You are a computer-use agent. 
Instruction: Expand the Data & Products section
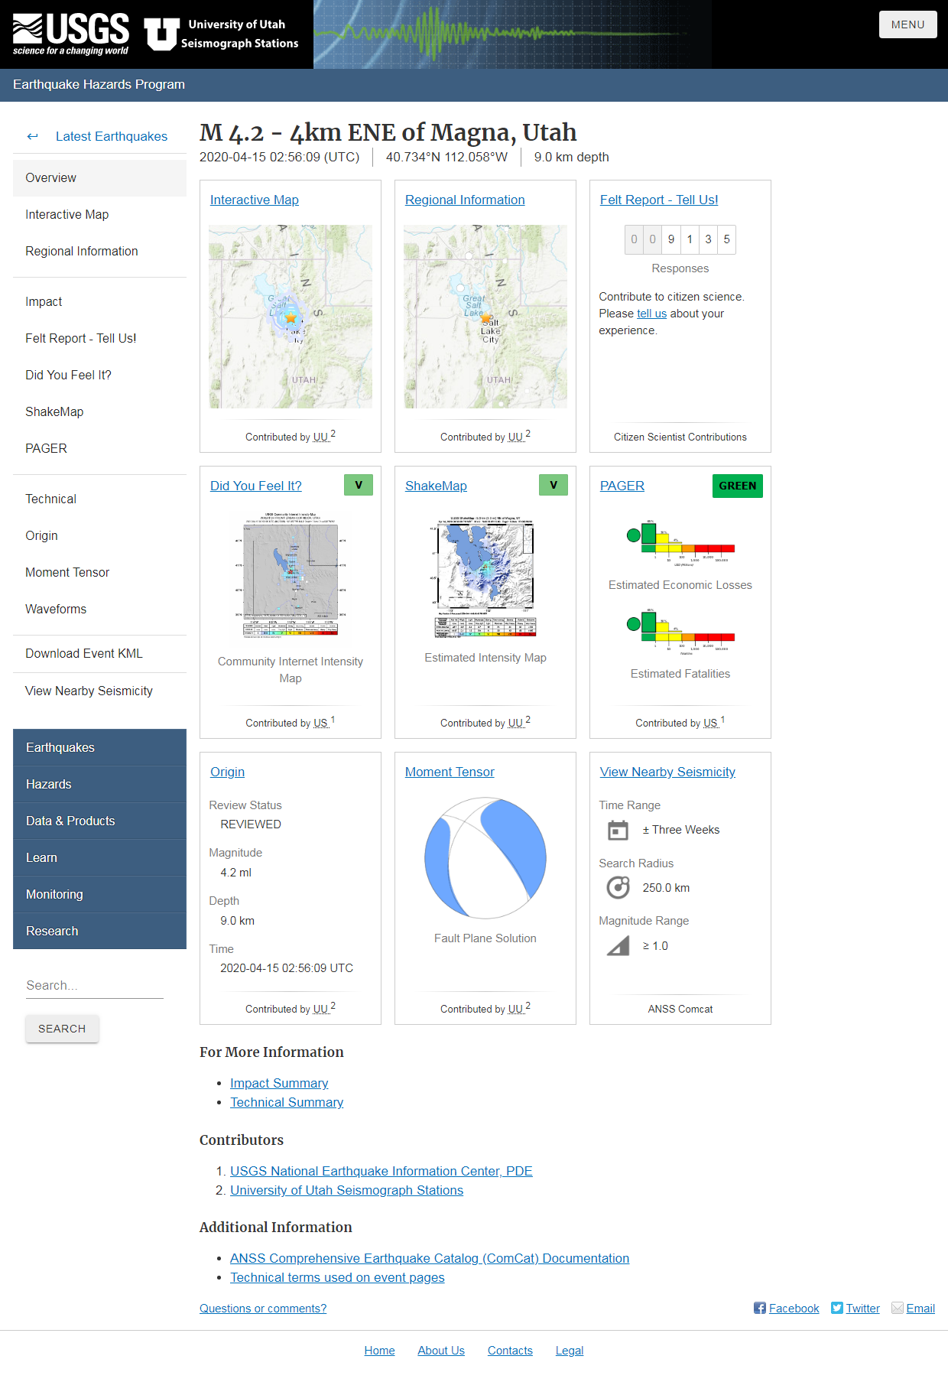click(99, 821)
